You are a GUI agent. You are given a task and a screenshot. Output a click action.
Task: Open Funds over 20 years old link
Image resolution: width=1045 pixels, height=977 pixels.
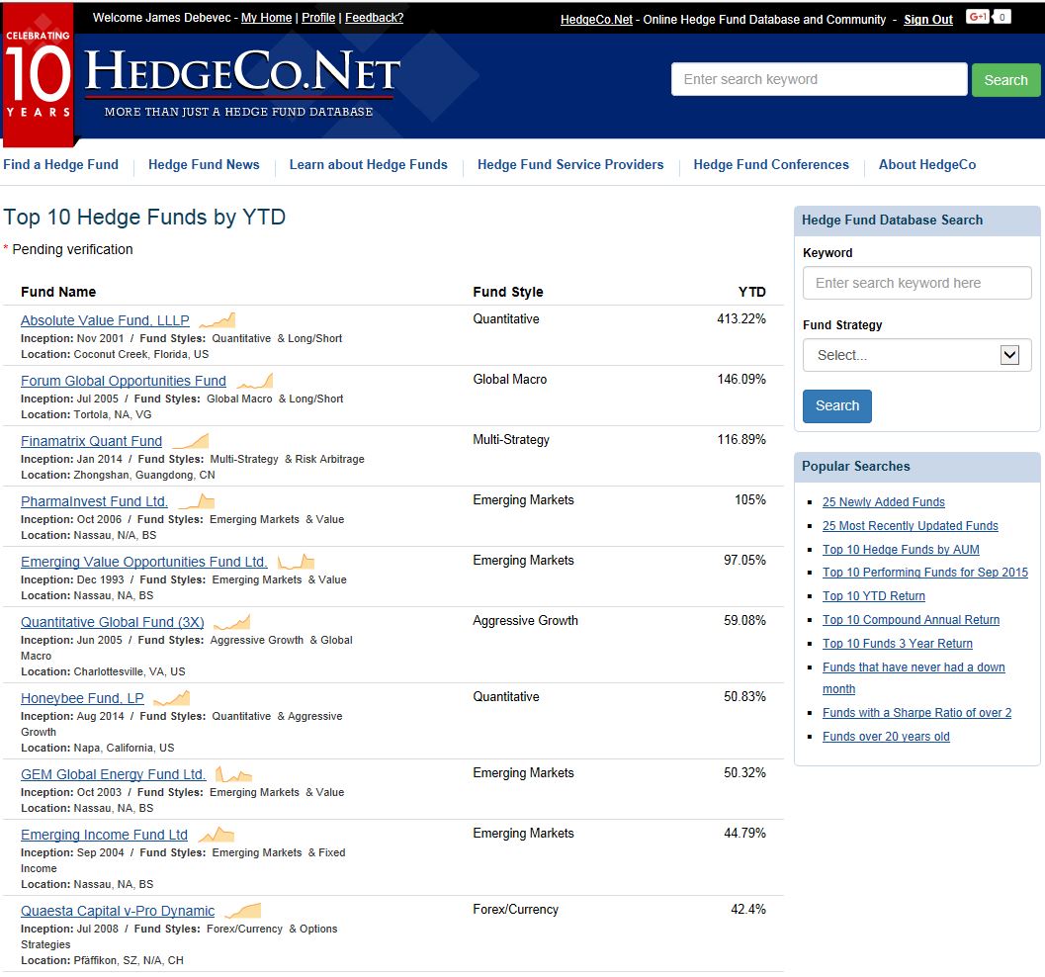886,737
